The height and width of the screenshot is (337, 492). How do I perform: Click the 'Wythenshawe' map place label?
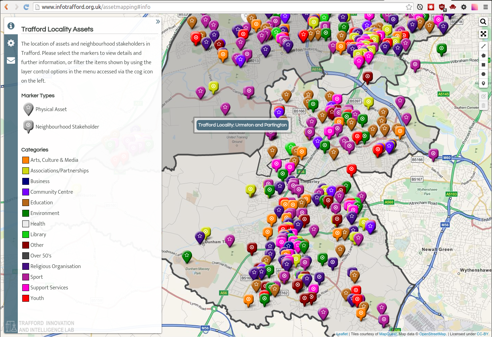point(476,270)
